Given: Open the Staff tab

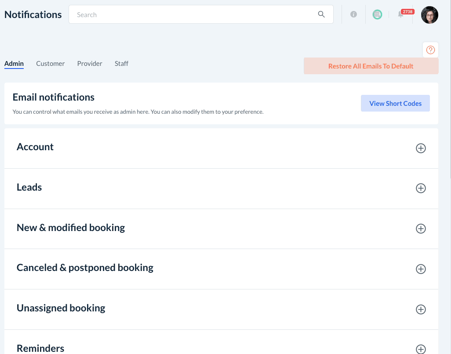Looking at the screenshot, I should tap(121, 64).
